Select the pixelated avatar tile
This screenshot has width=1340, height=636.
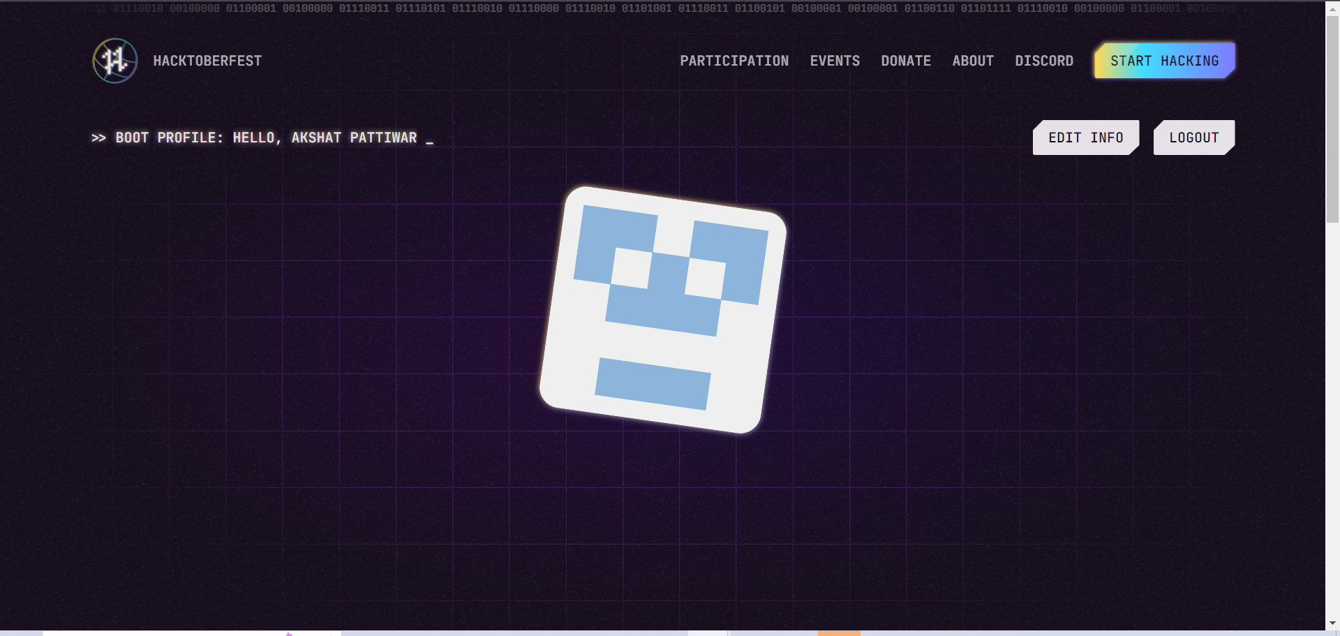(663, 309)
